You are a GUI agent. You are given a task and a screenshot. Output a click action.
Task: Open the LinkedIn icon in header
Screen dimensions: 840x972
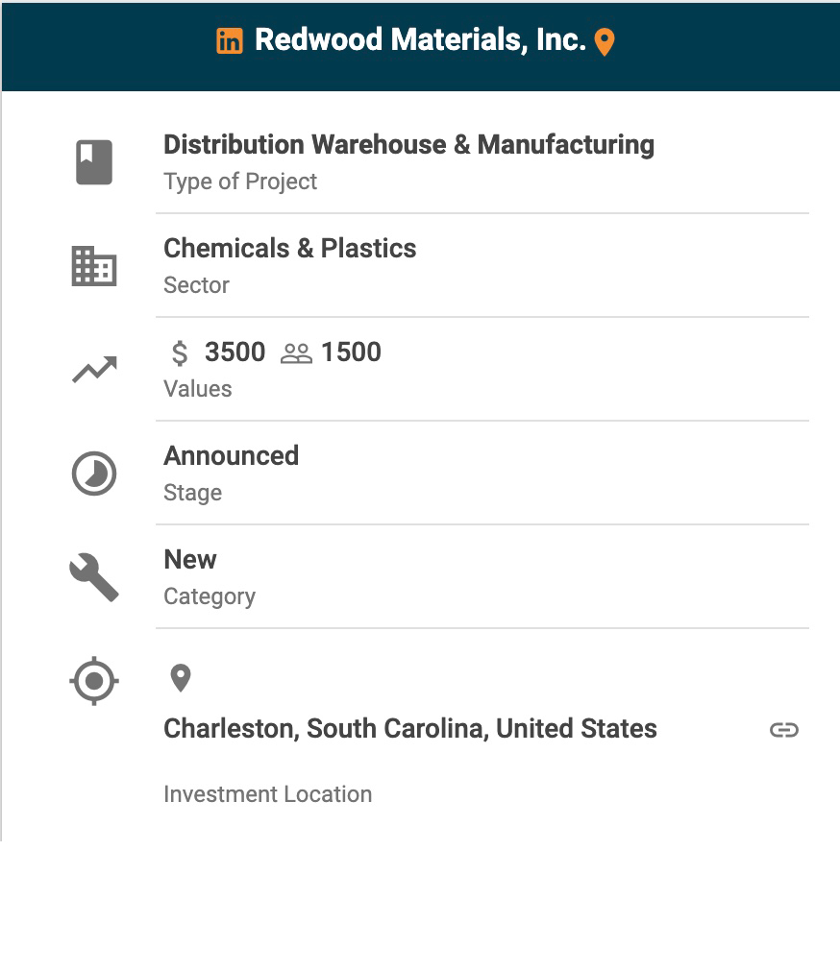coord(230,41)
